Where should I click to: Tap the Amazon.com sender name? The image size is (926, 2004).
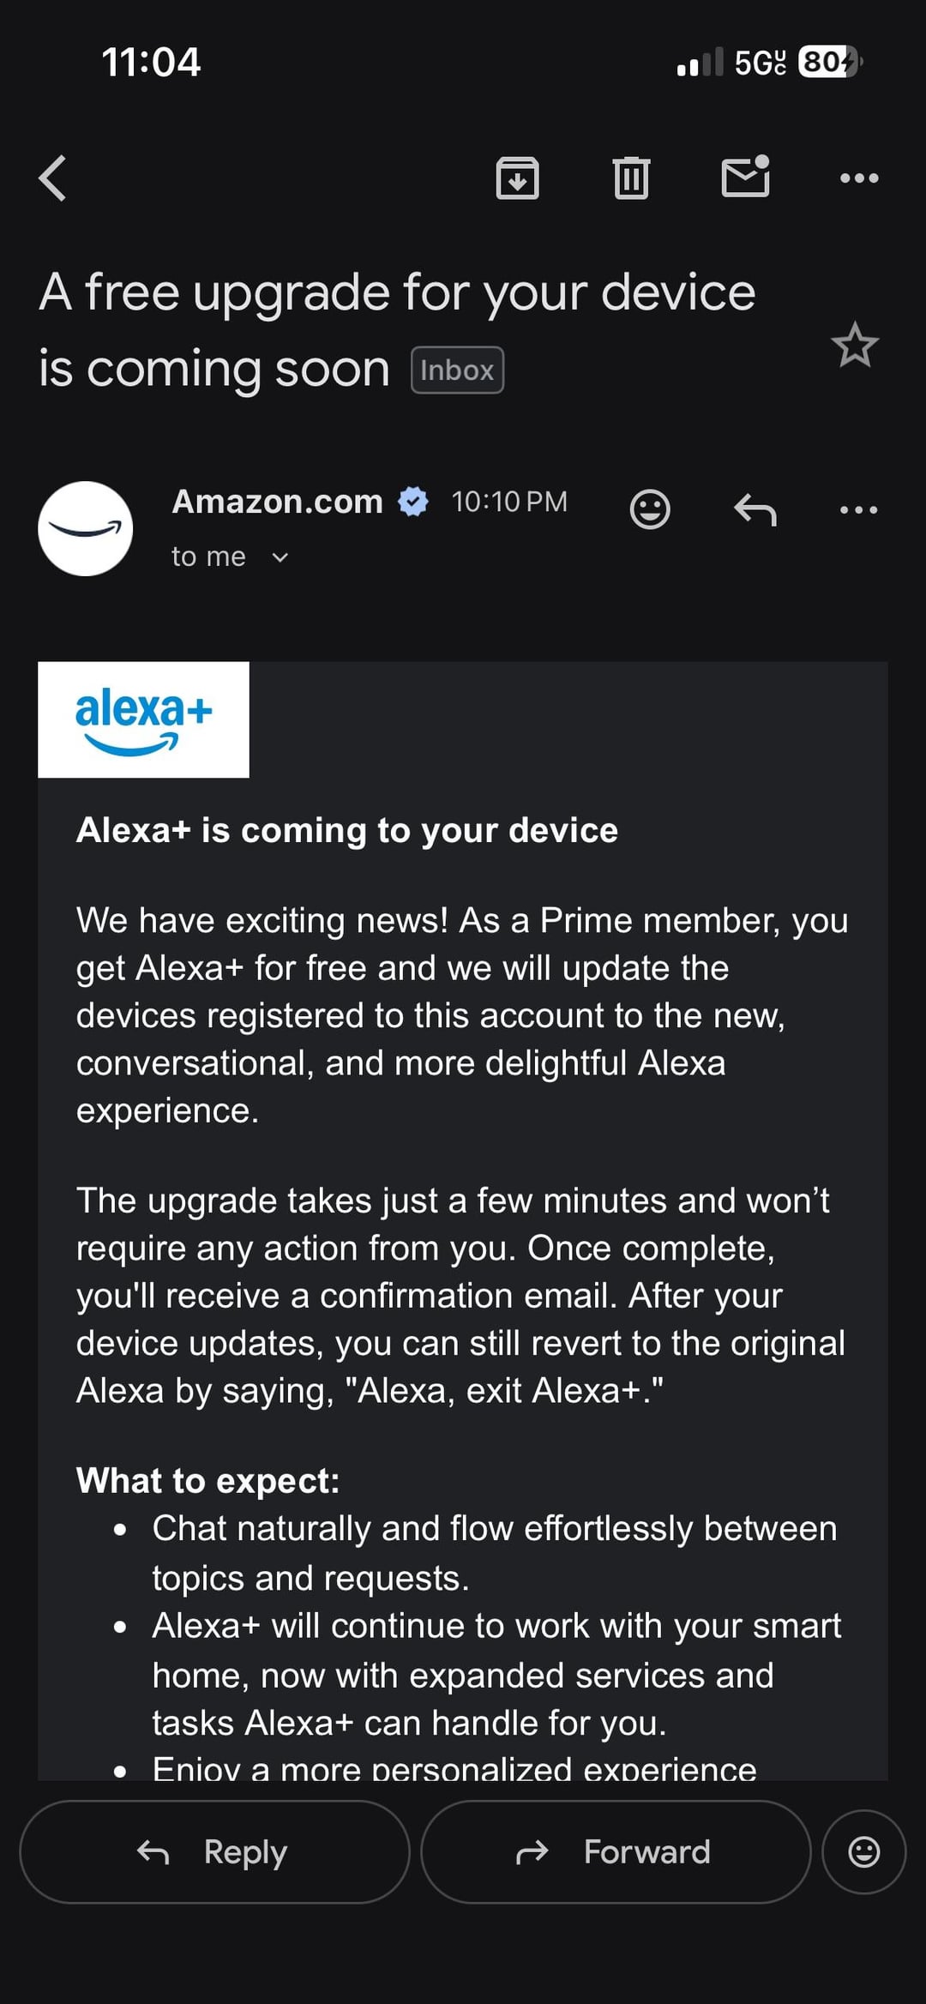[277, 502]
